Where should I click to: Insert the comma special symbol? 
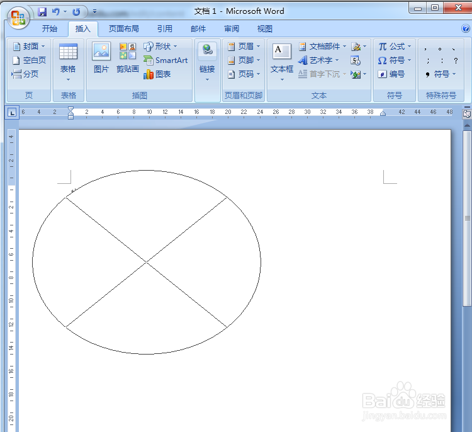coord(425,48)
